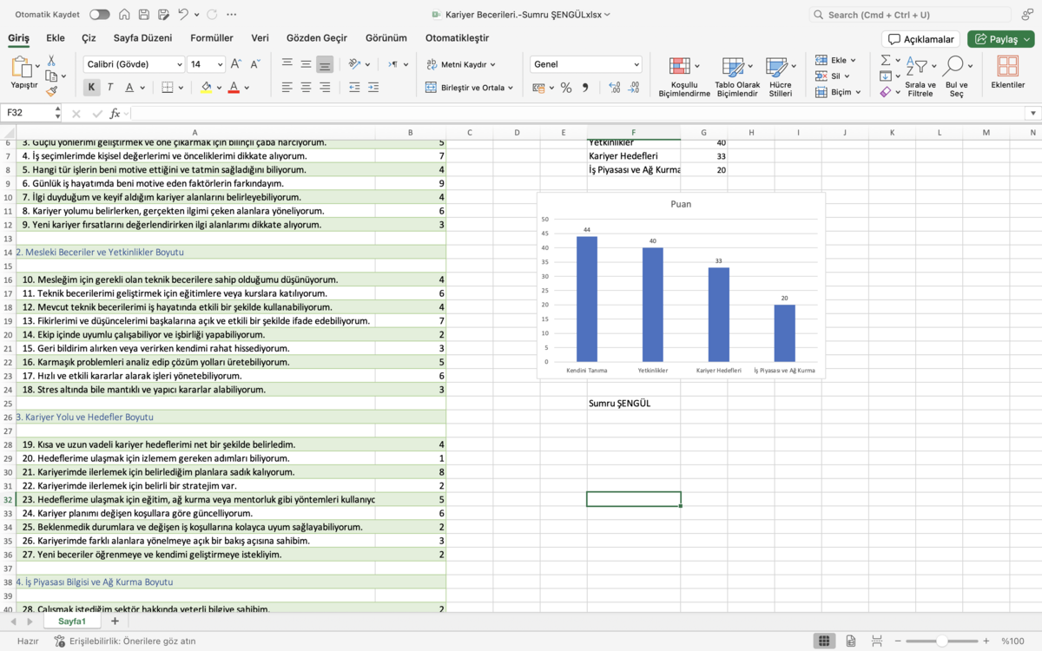1042x651 pixels.
Task: Click the Save floppy disk icon
Action: point(143,15)
